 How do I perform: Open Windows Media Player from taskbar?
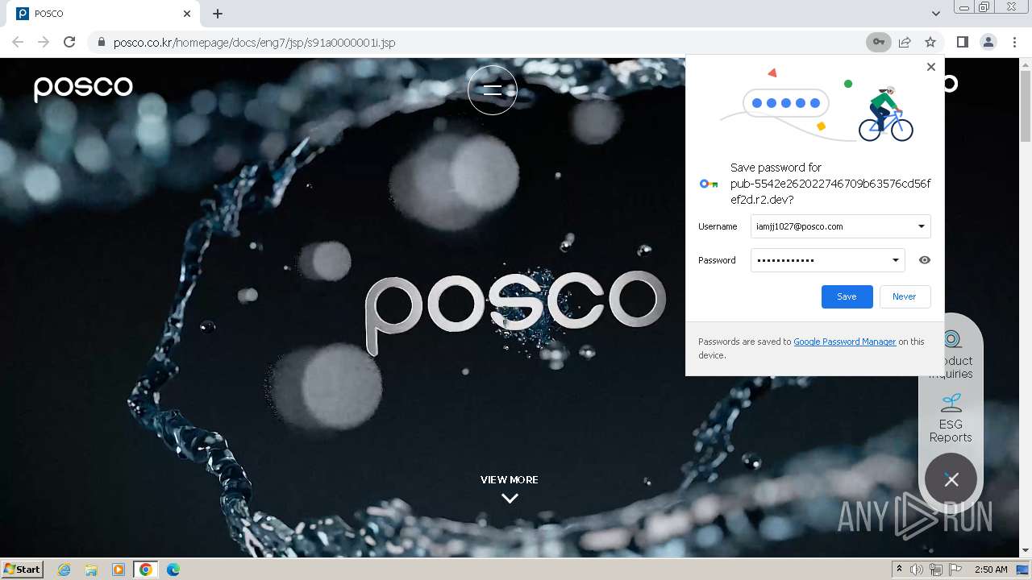point(119,570)
